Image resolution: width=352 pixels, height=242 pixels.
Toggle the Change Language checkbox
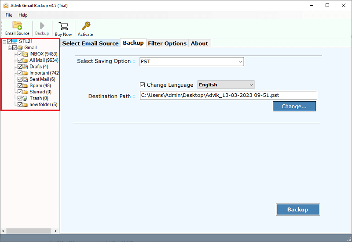[x=142, y=85]
